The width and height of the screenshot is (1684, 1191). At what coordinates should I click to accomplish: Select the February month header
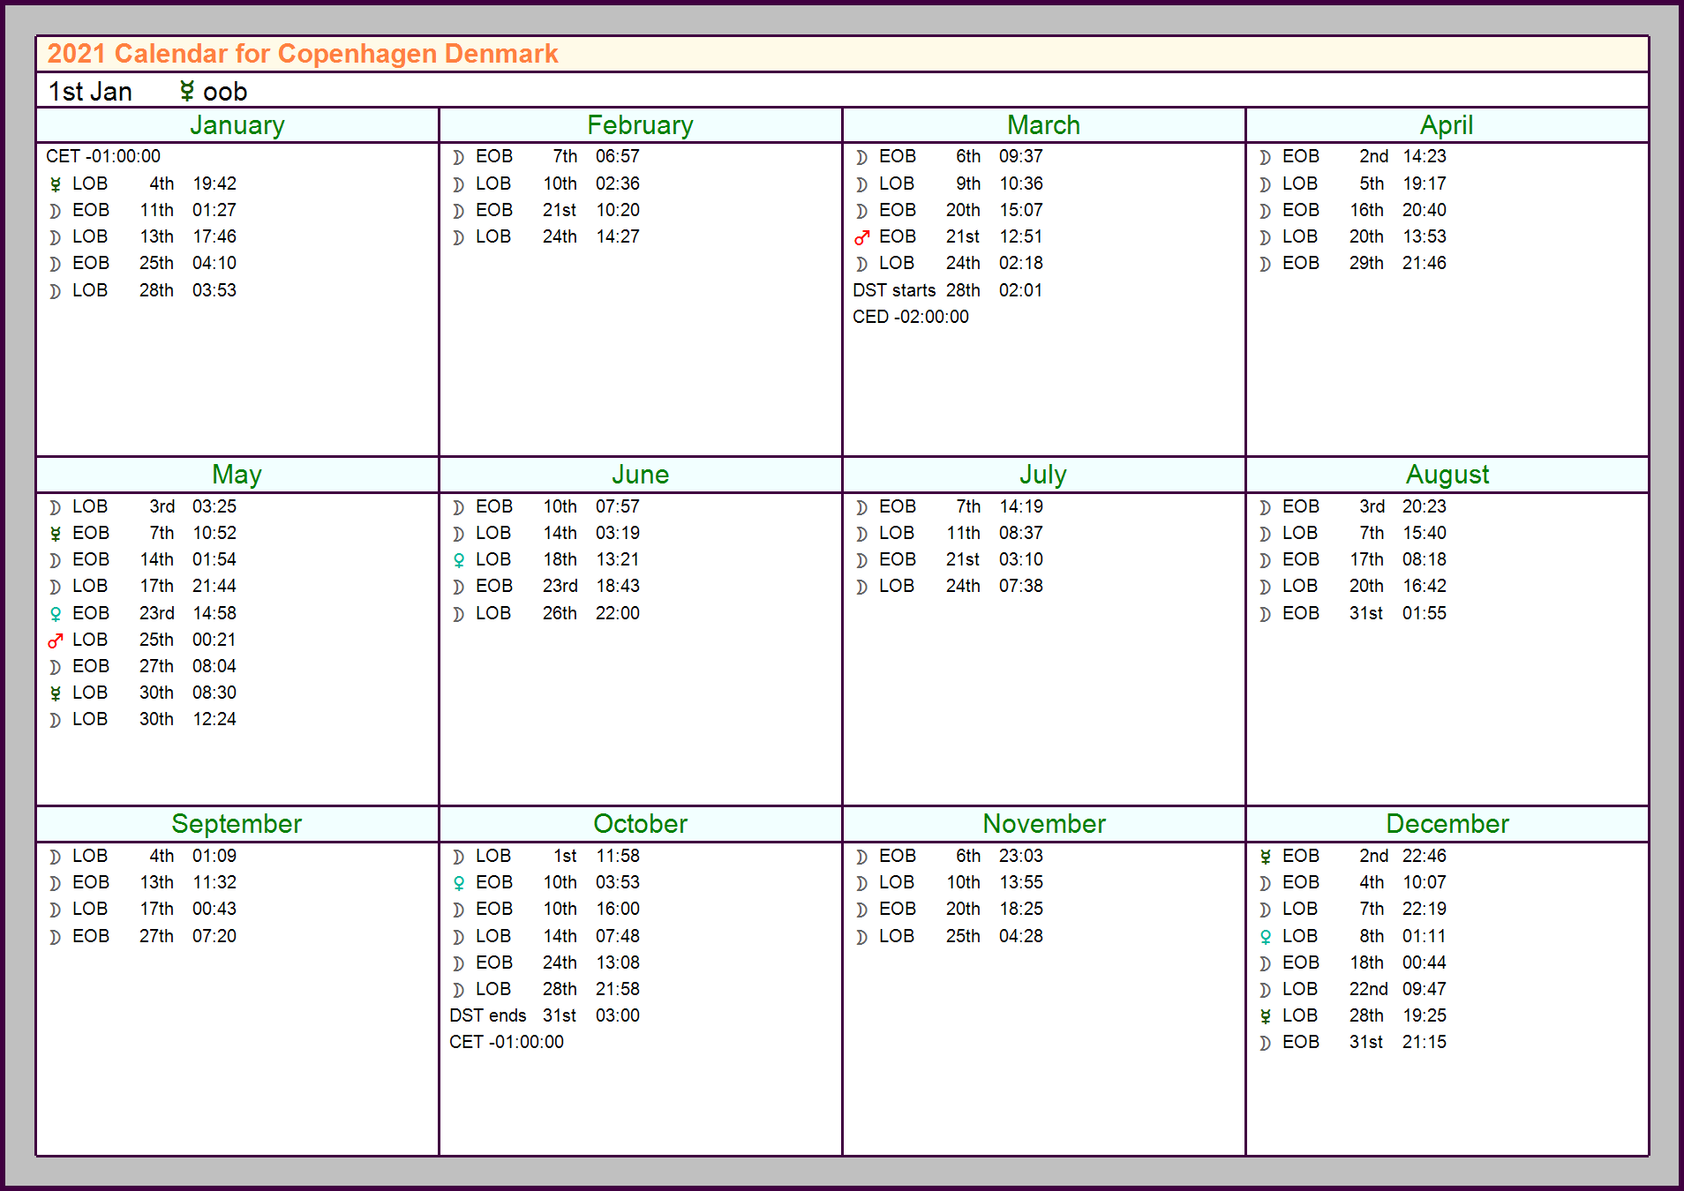[641, 125]
